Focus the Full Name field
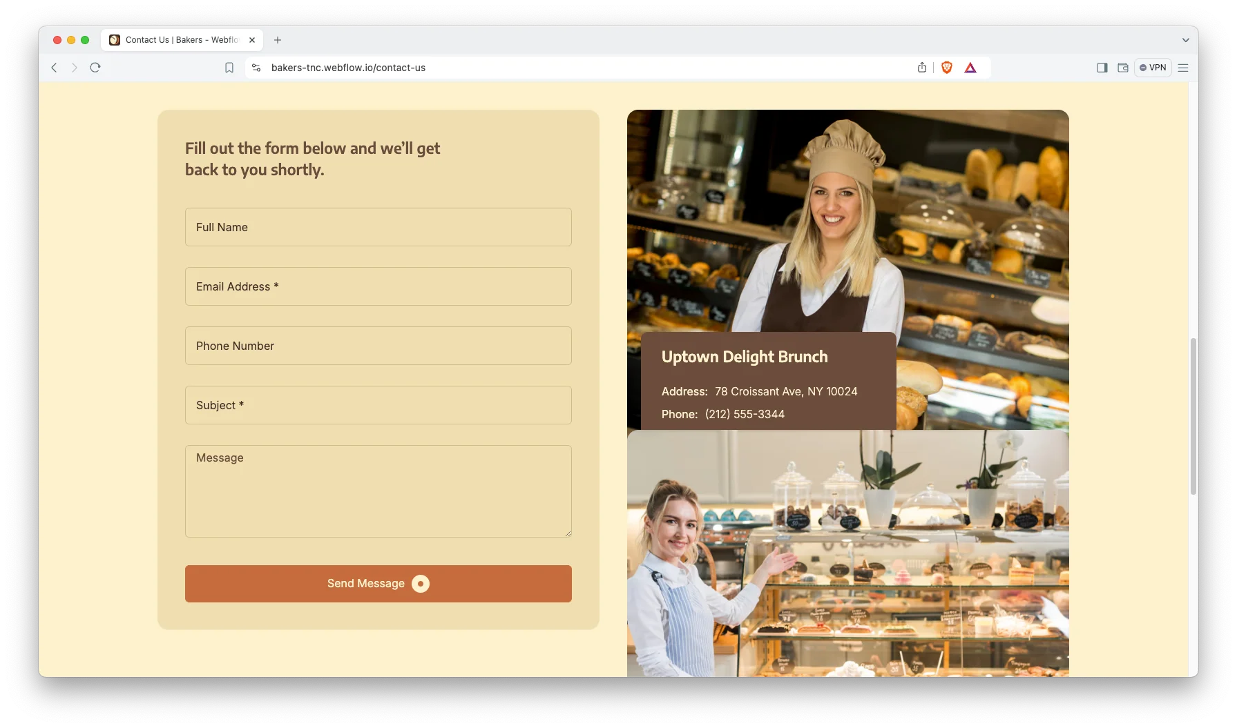 tap(378, 227)
